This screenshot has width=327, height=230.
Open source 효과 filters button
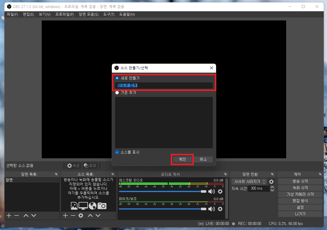pyautogui.click(x=90, y=166)
